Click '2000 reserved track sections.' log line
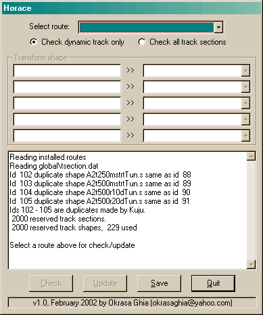This screenshot has width=263, height=315. tap(59, 219)
